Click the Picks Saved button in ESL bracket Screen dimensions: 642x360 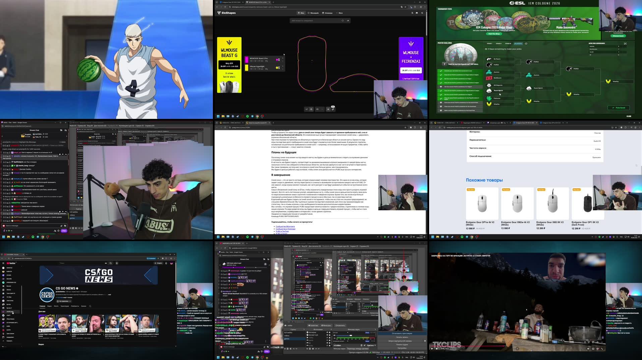619,108
